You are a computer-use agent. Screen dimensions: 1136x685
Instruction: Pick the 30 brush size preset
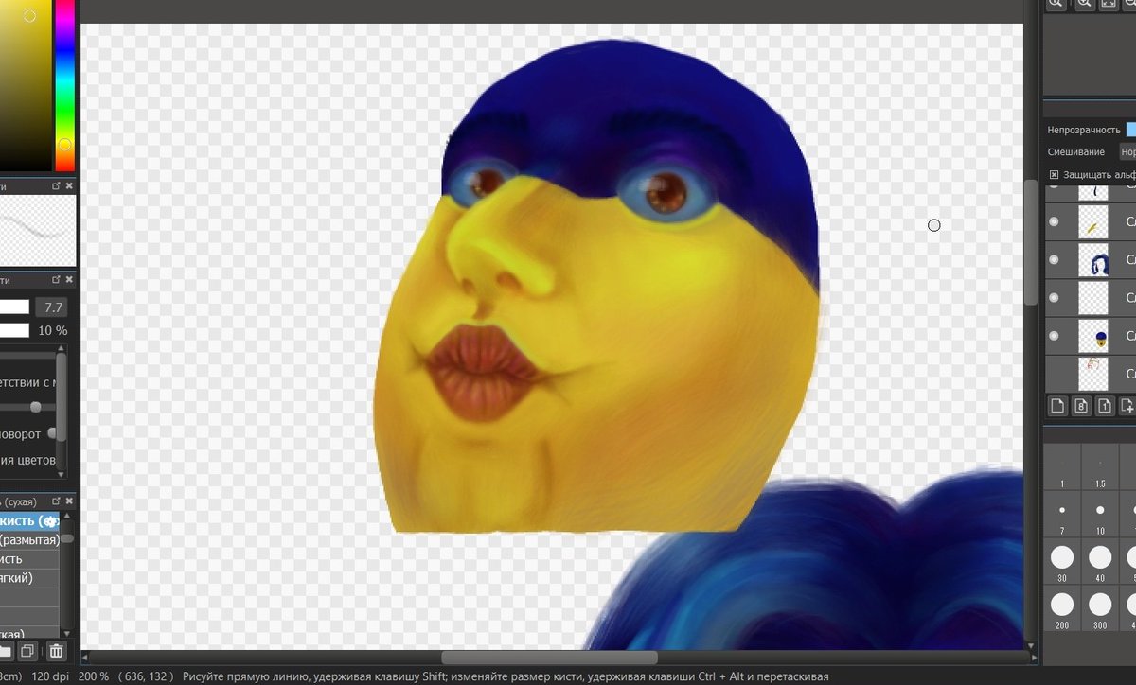(1062, 563)
